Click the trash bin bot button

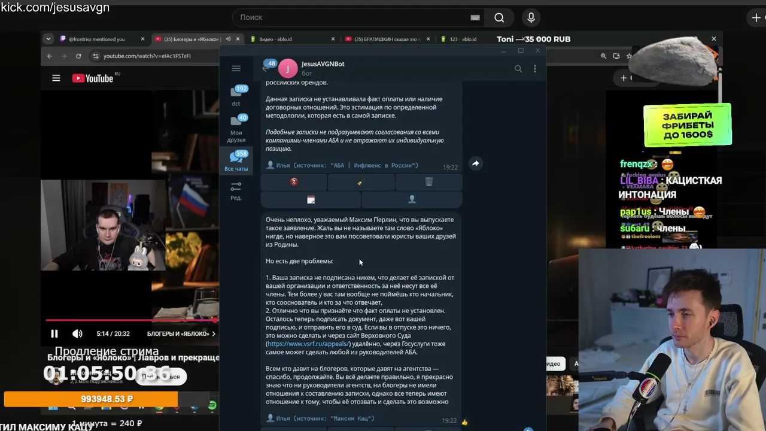[428, 182]
